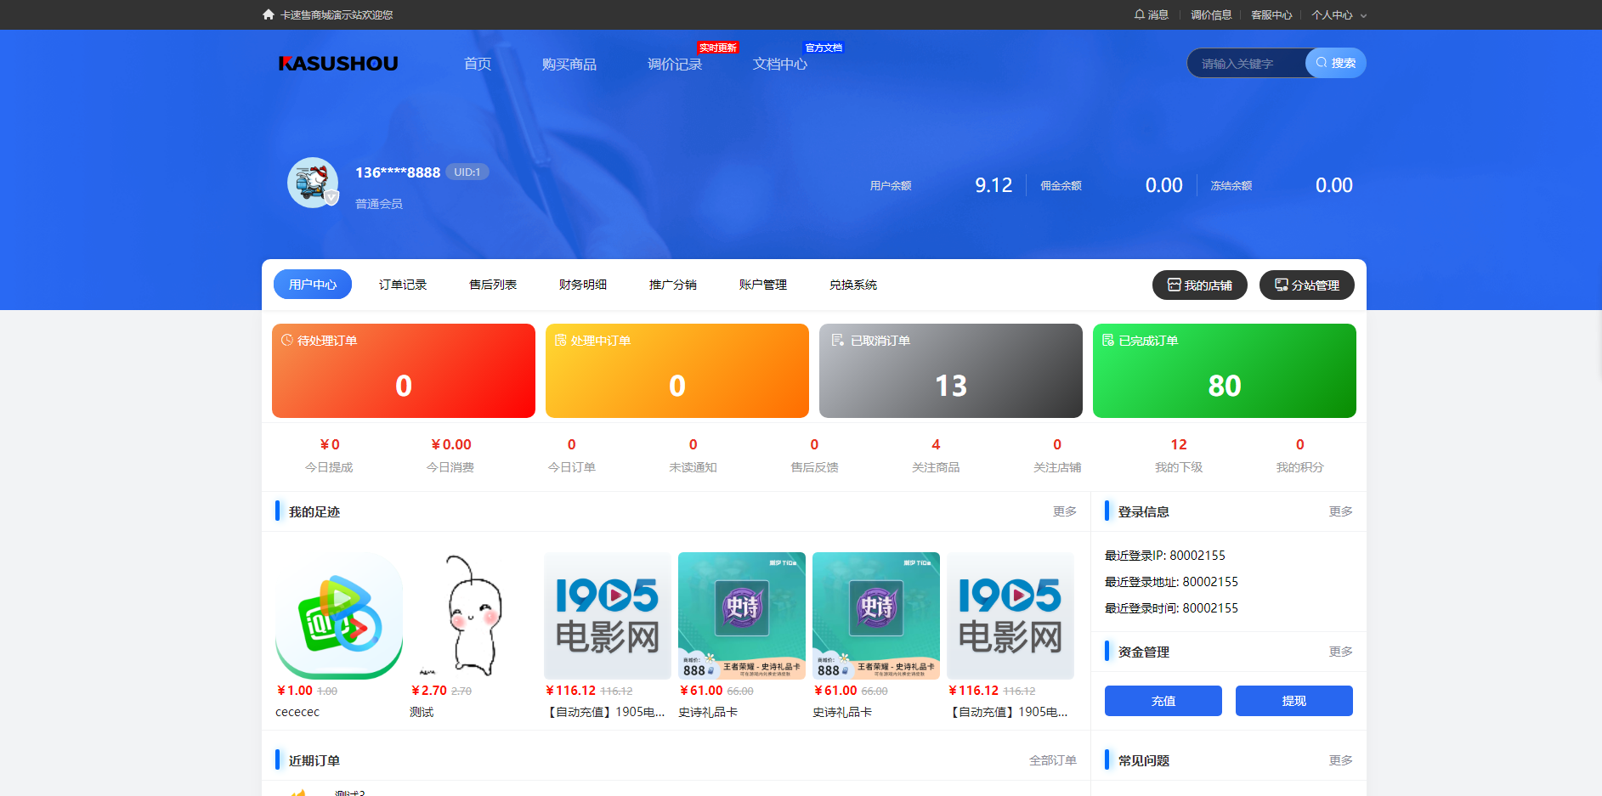
Task: Click the processing orders card icon
Action: pyautogui.click(x=560, y=341)
